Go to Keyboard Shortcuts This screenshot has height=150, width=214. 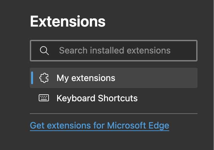pos(97,98)
